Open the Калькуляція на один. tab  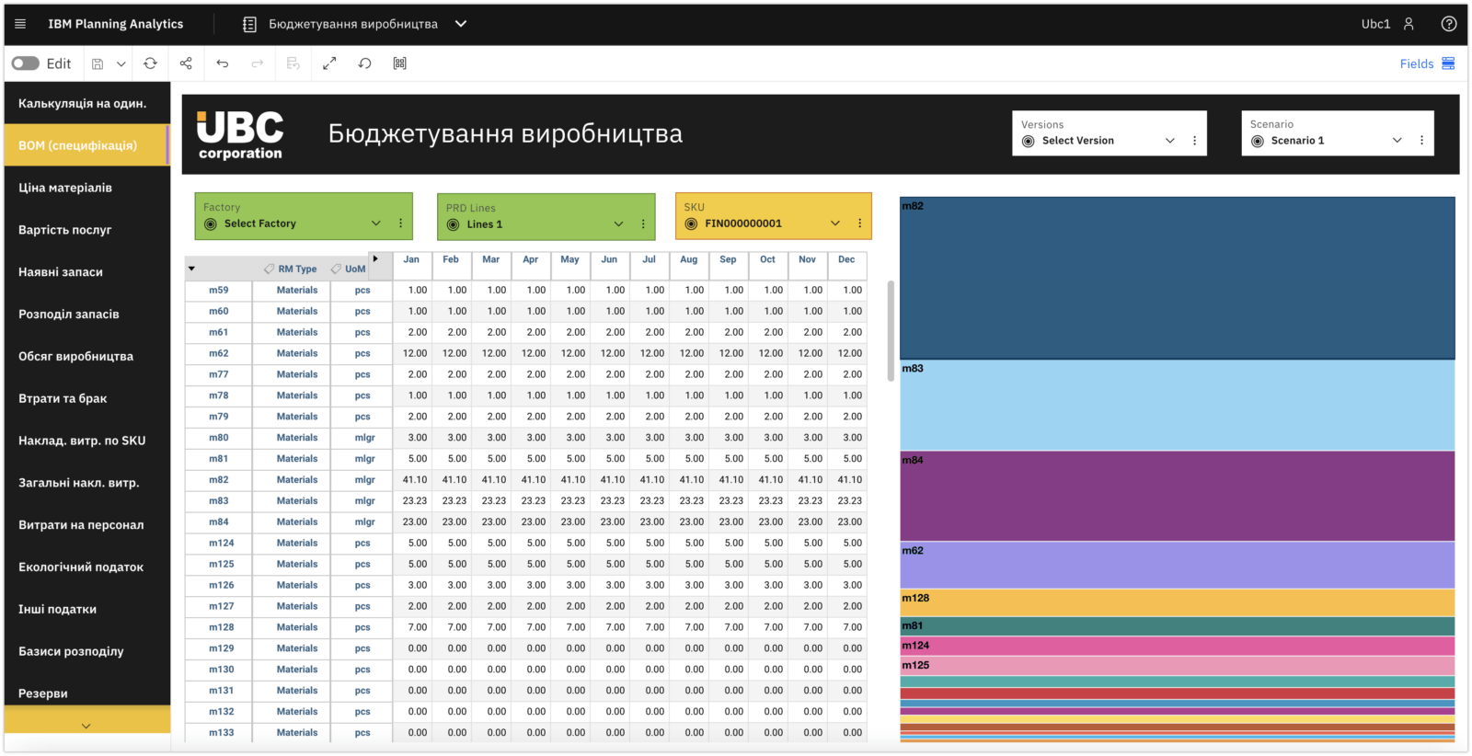[87, 103]
